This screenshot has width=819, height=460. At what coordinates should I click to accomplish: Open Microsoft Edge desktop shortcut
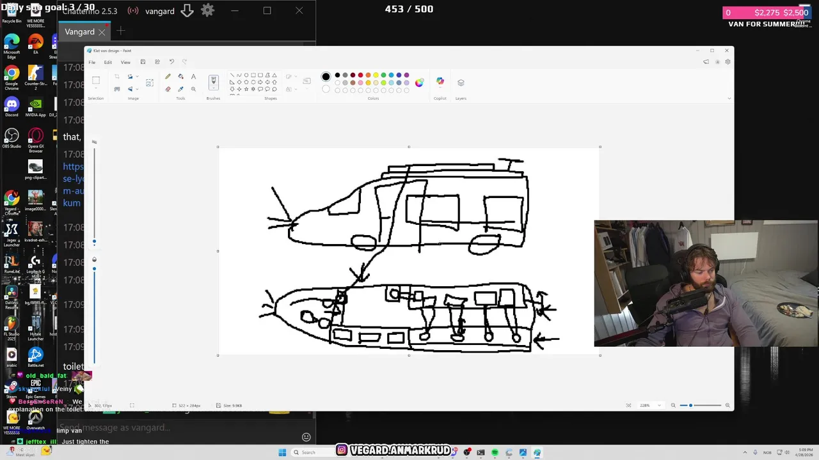pos(12,46)
